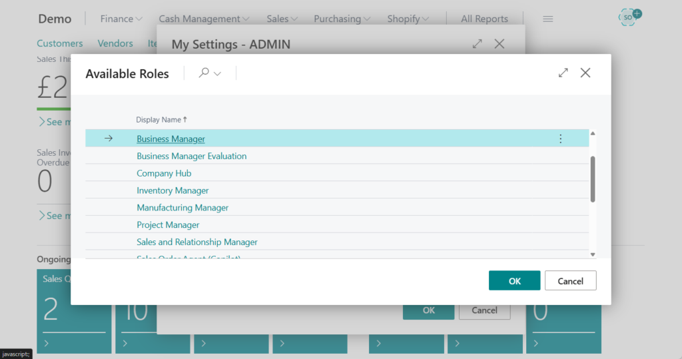The image size is (682, 359).
Task: Click the user account avatar icon
Action: [x=629, y=18]
